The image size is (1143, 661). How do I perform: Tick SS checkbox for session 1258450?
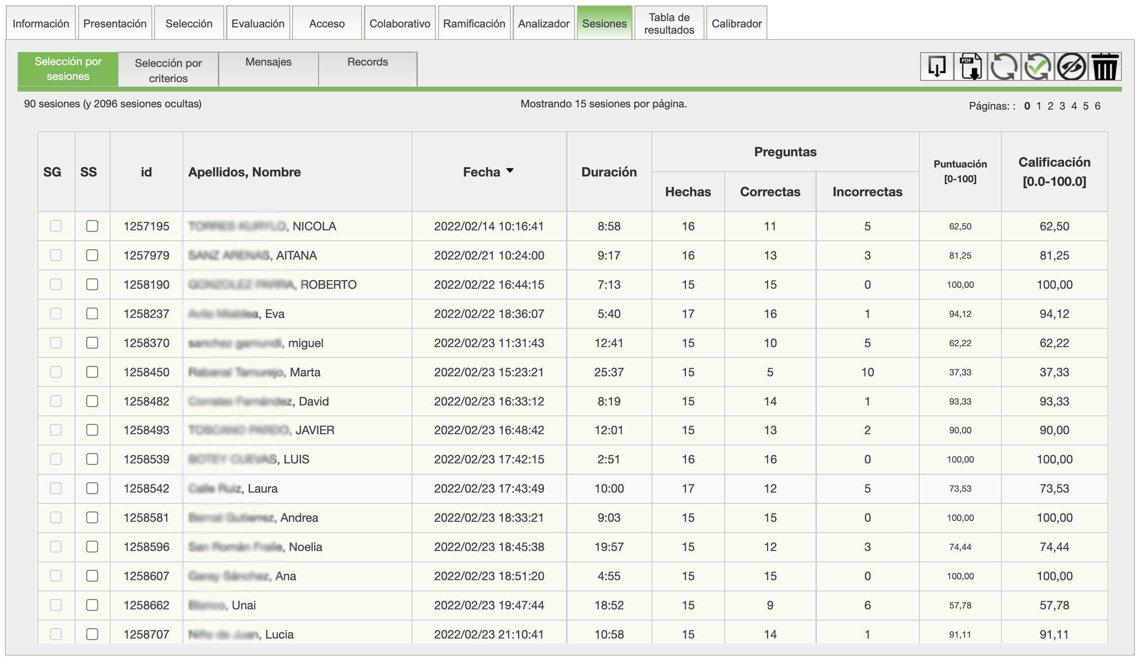pyautogui.click(x=92, y=372)
